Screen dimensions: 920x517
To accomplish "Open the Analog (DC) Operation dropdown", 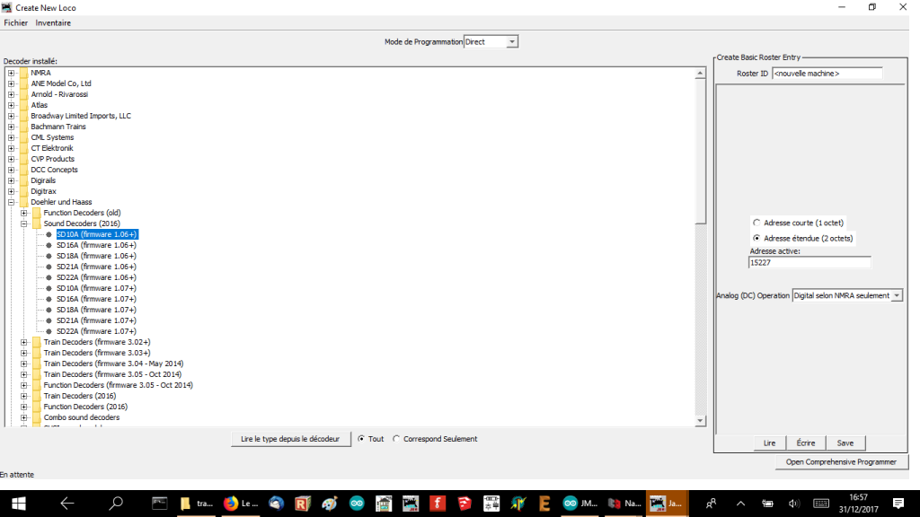I will [896, 295].
